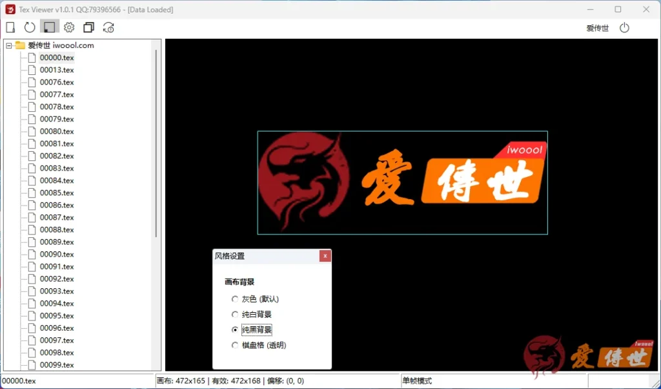
Task: Select 00098.tex in the file tree
Action: [57, 352]
